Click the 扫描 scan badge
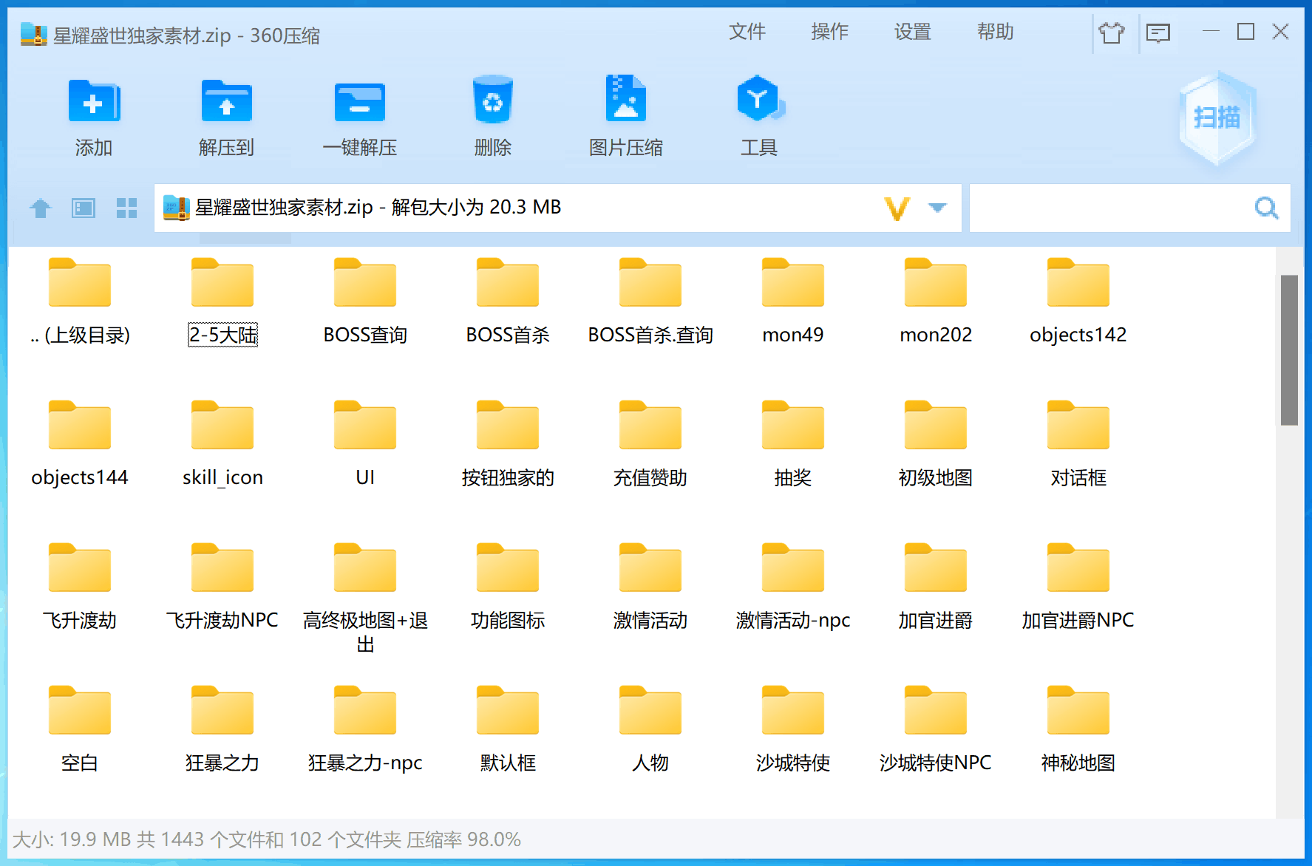1312x866 pixels. [x=1216, y=118]
